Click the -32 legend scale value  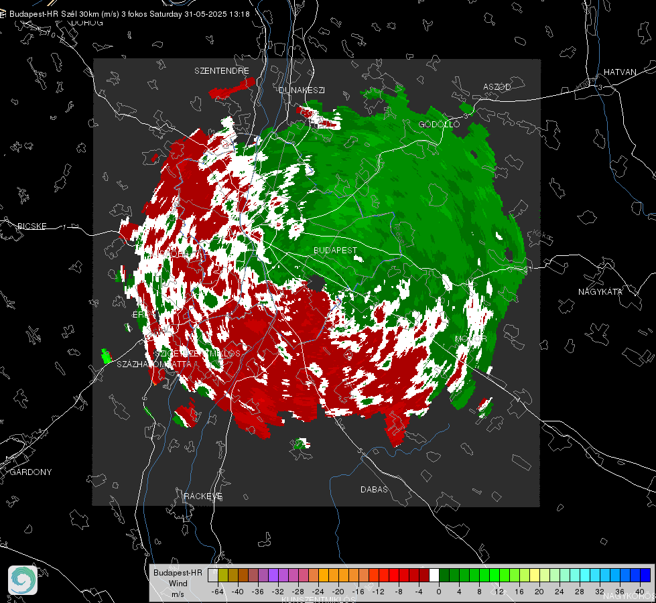(278, 592)
